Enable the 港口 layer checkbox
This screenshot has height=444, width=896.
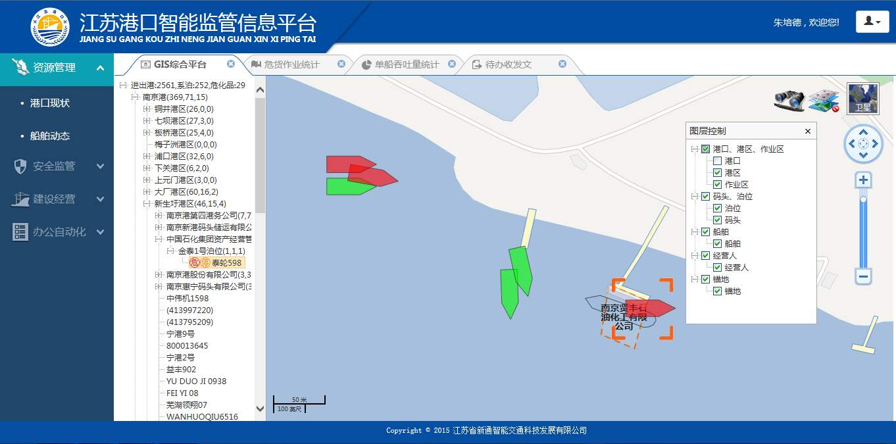point(718,160)
